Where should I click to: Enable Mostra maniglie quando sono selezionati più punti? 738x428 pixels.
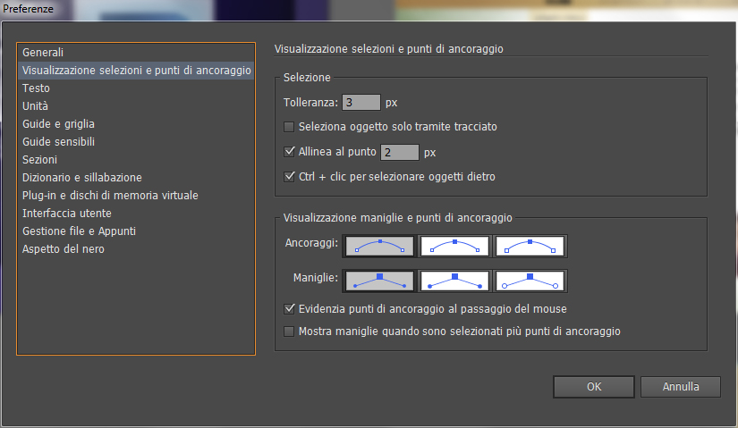[289, 331]
